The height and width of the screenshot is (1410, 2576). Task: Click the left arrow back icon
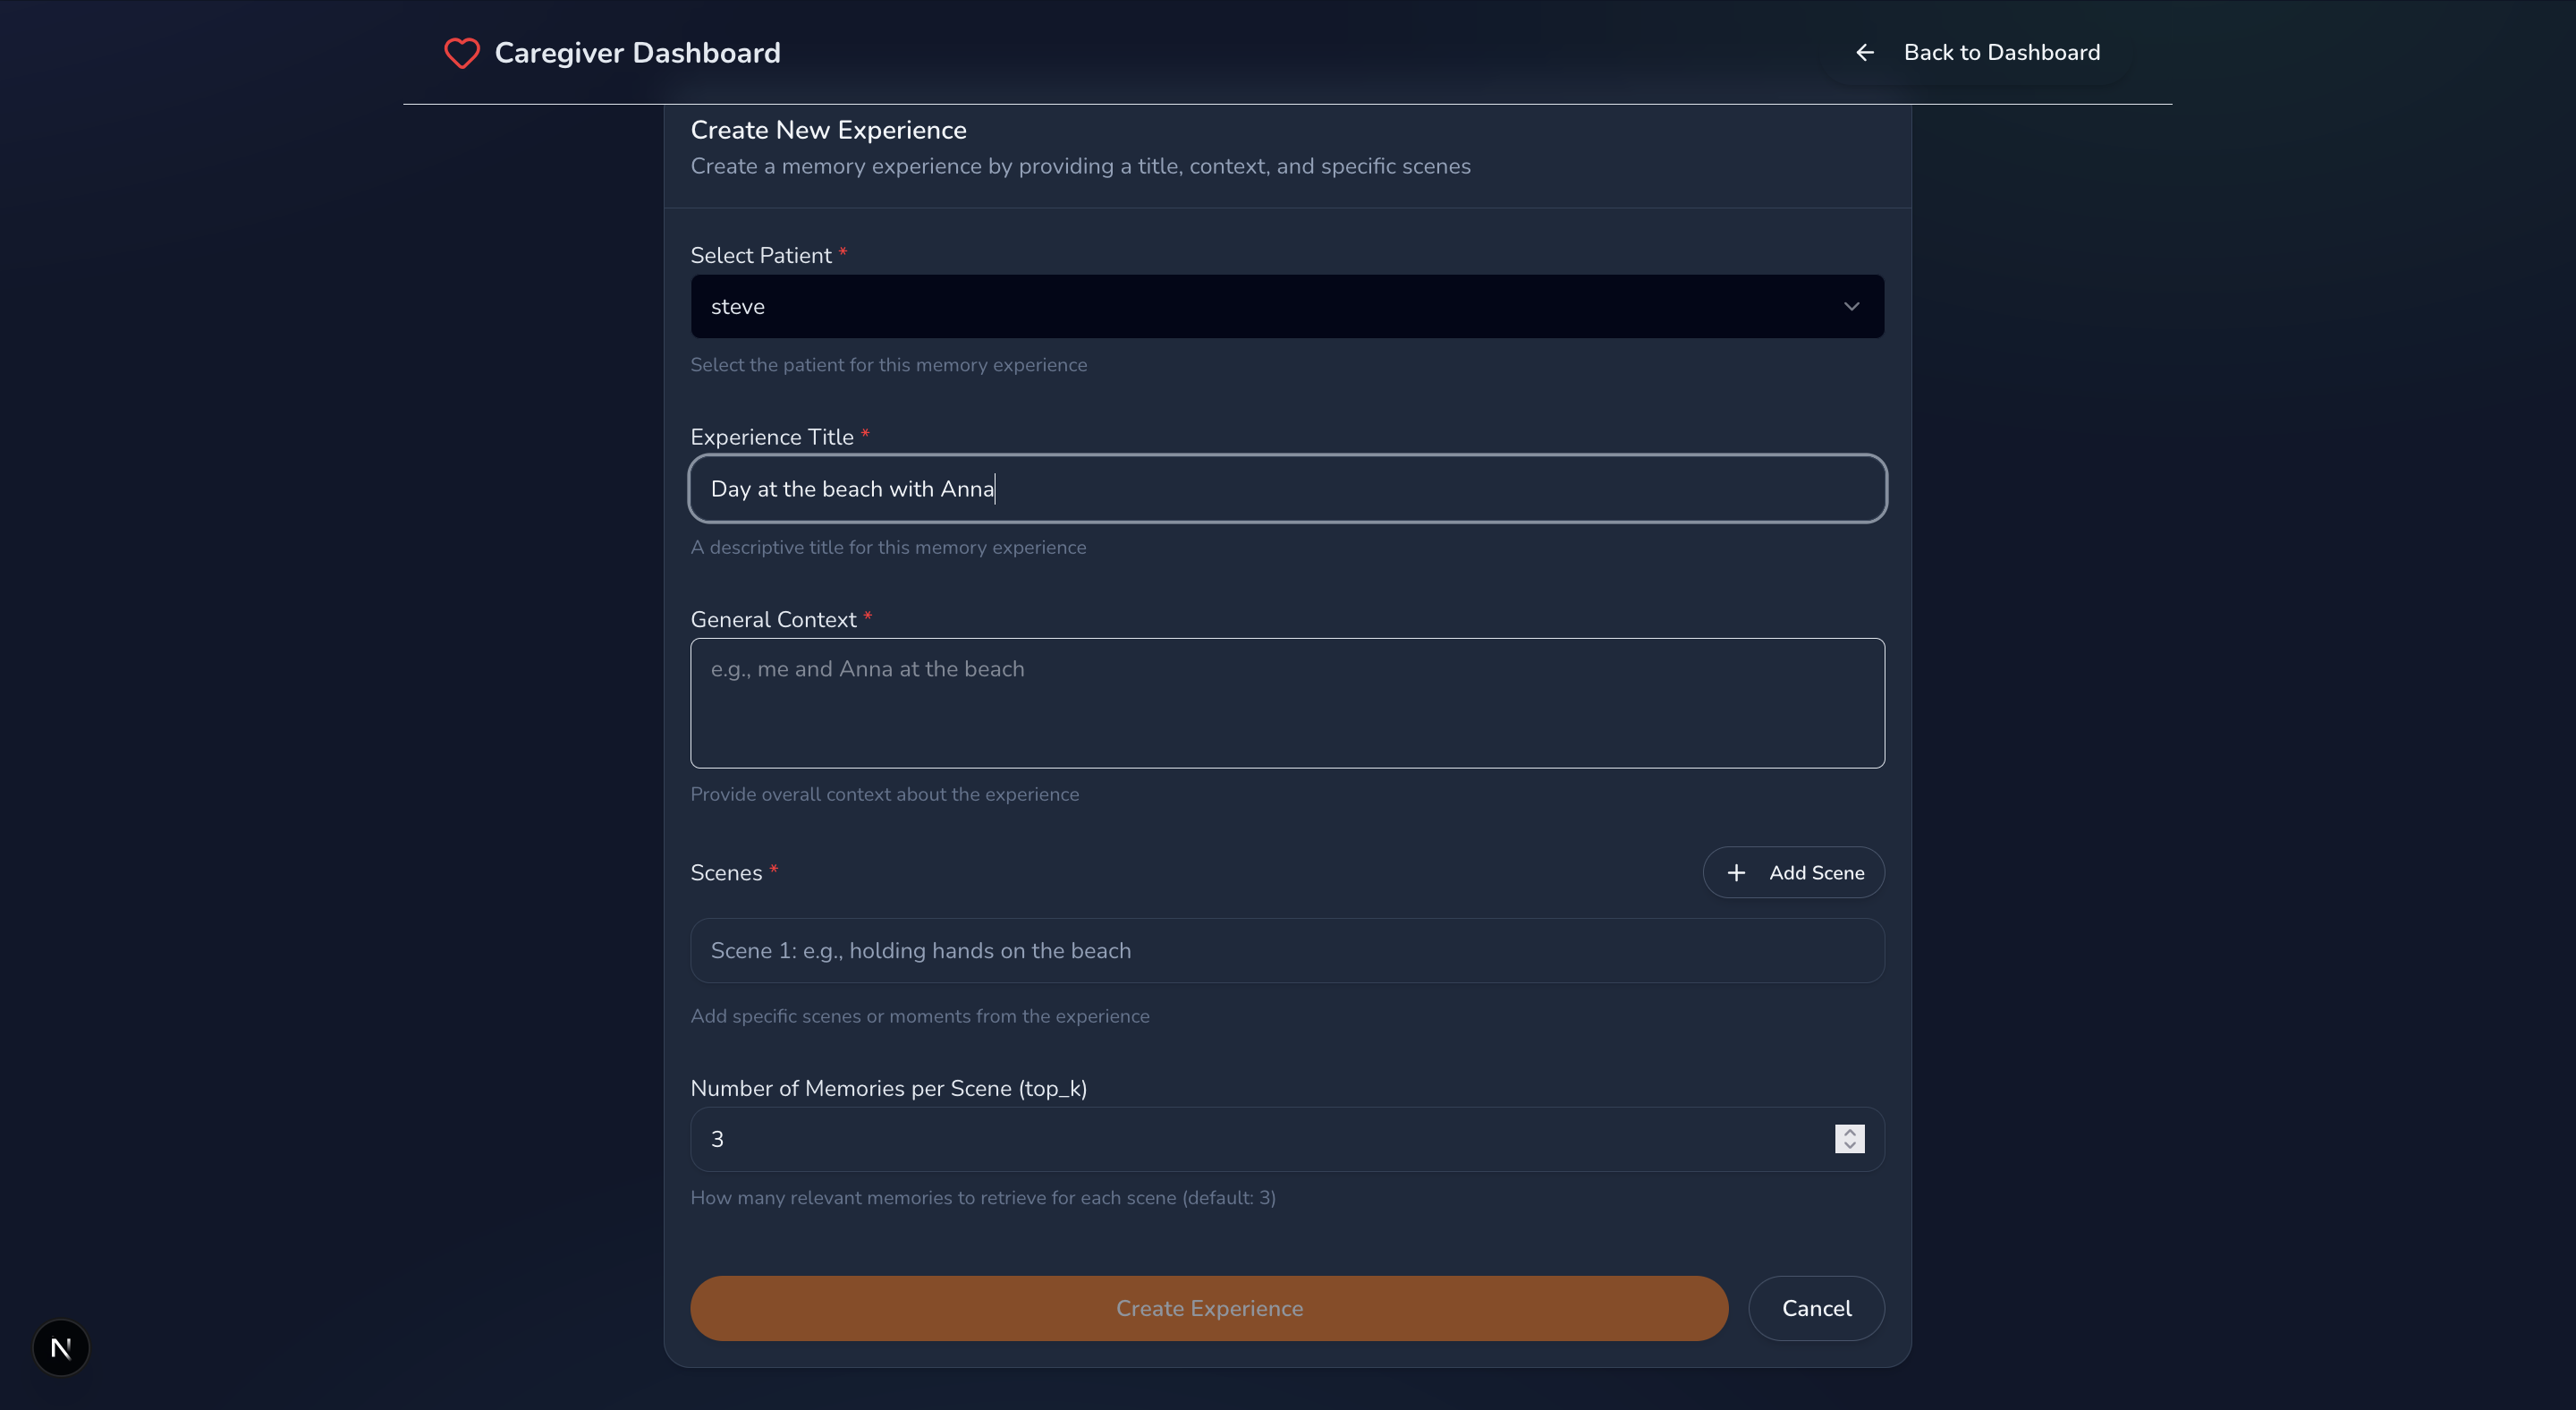pos(1864,53)
